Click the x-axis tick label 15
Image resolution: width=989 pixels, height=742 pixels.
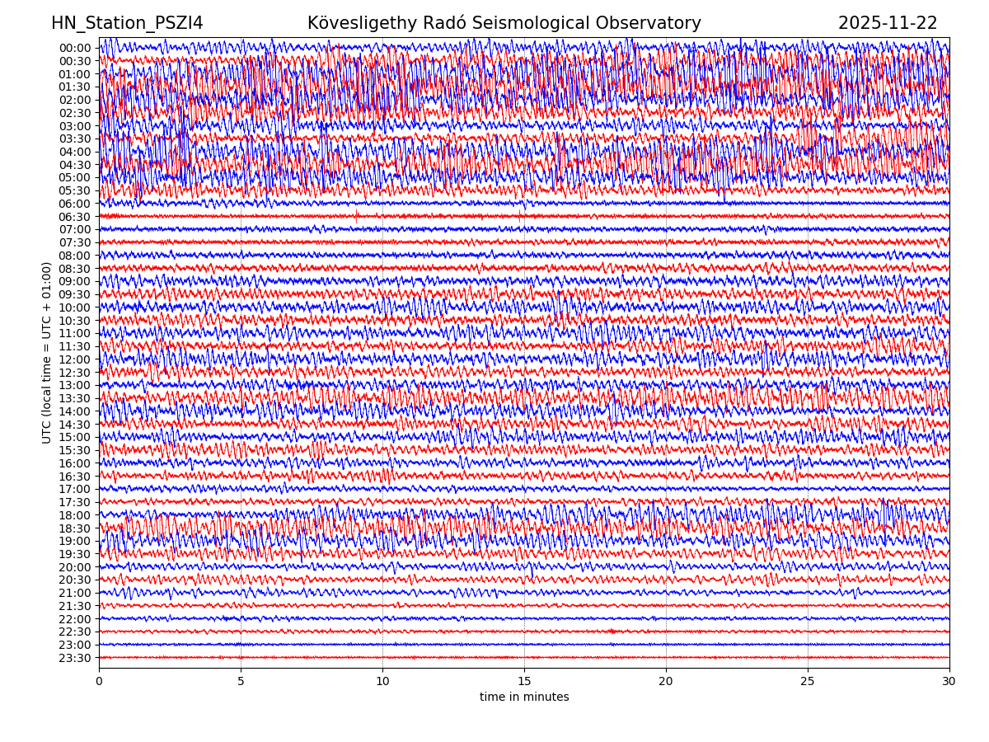point(524,681)
